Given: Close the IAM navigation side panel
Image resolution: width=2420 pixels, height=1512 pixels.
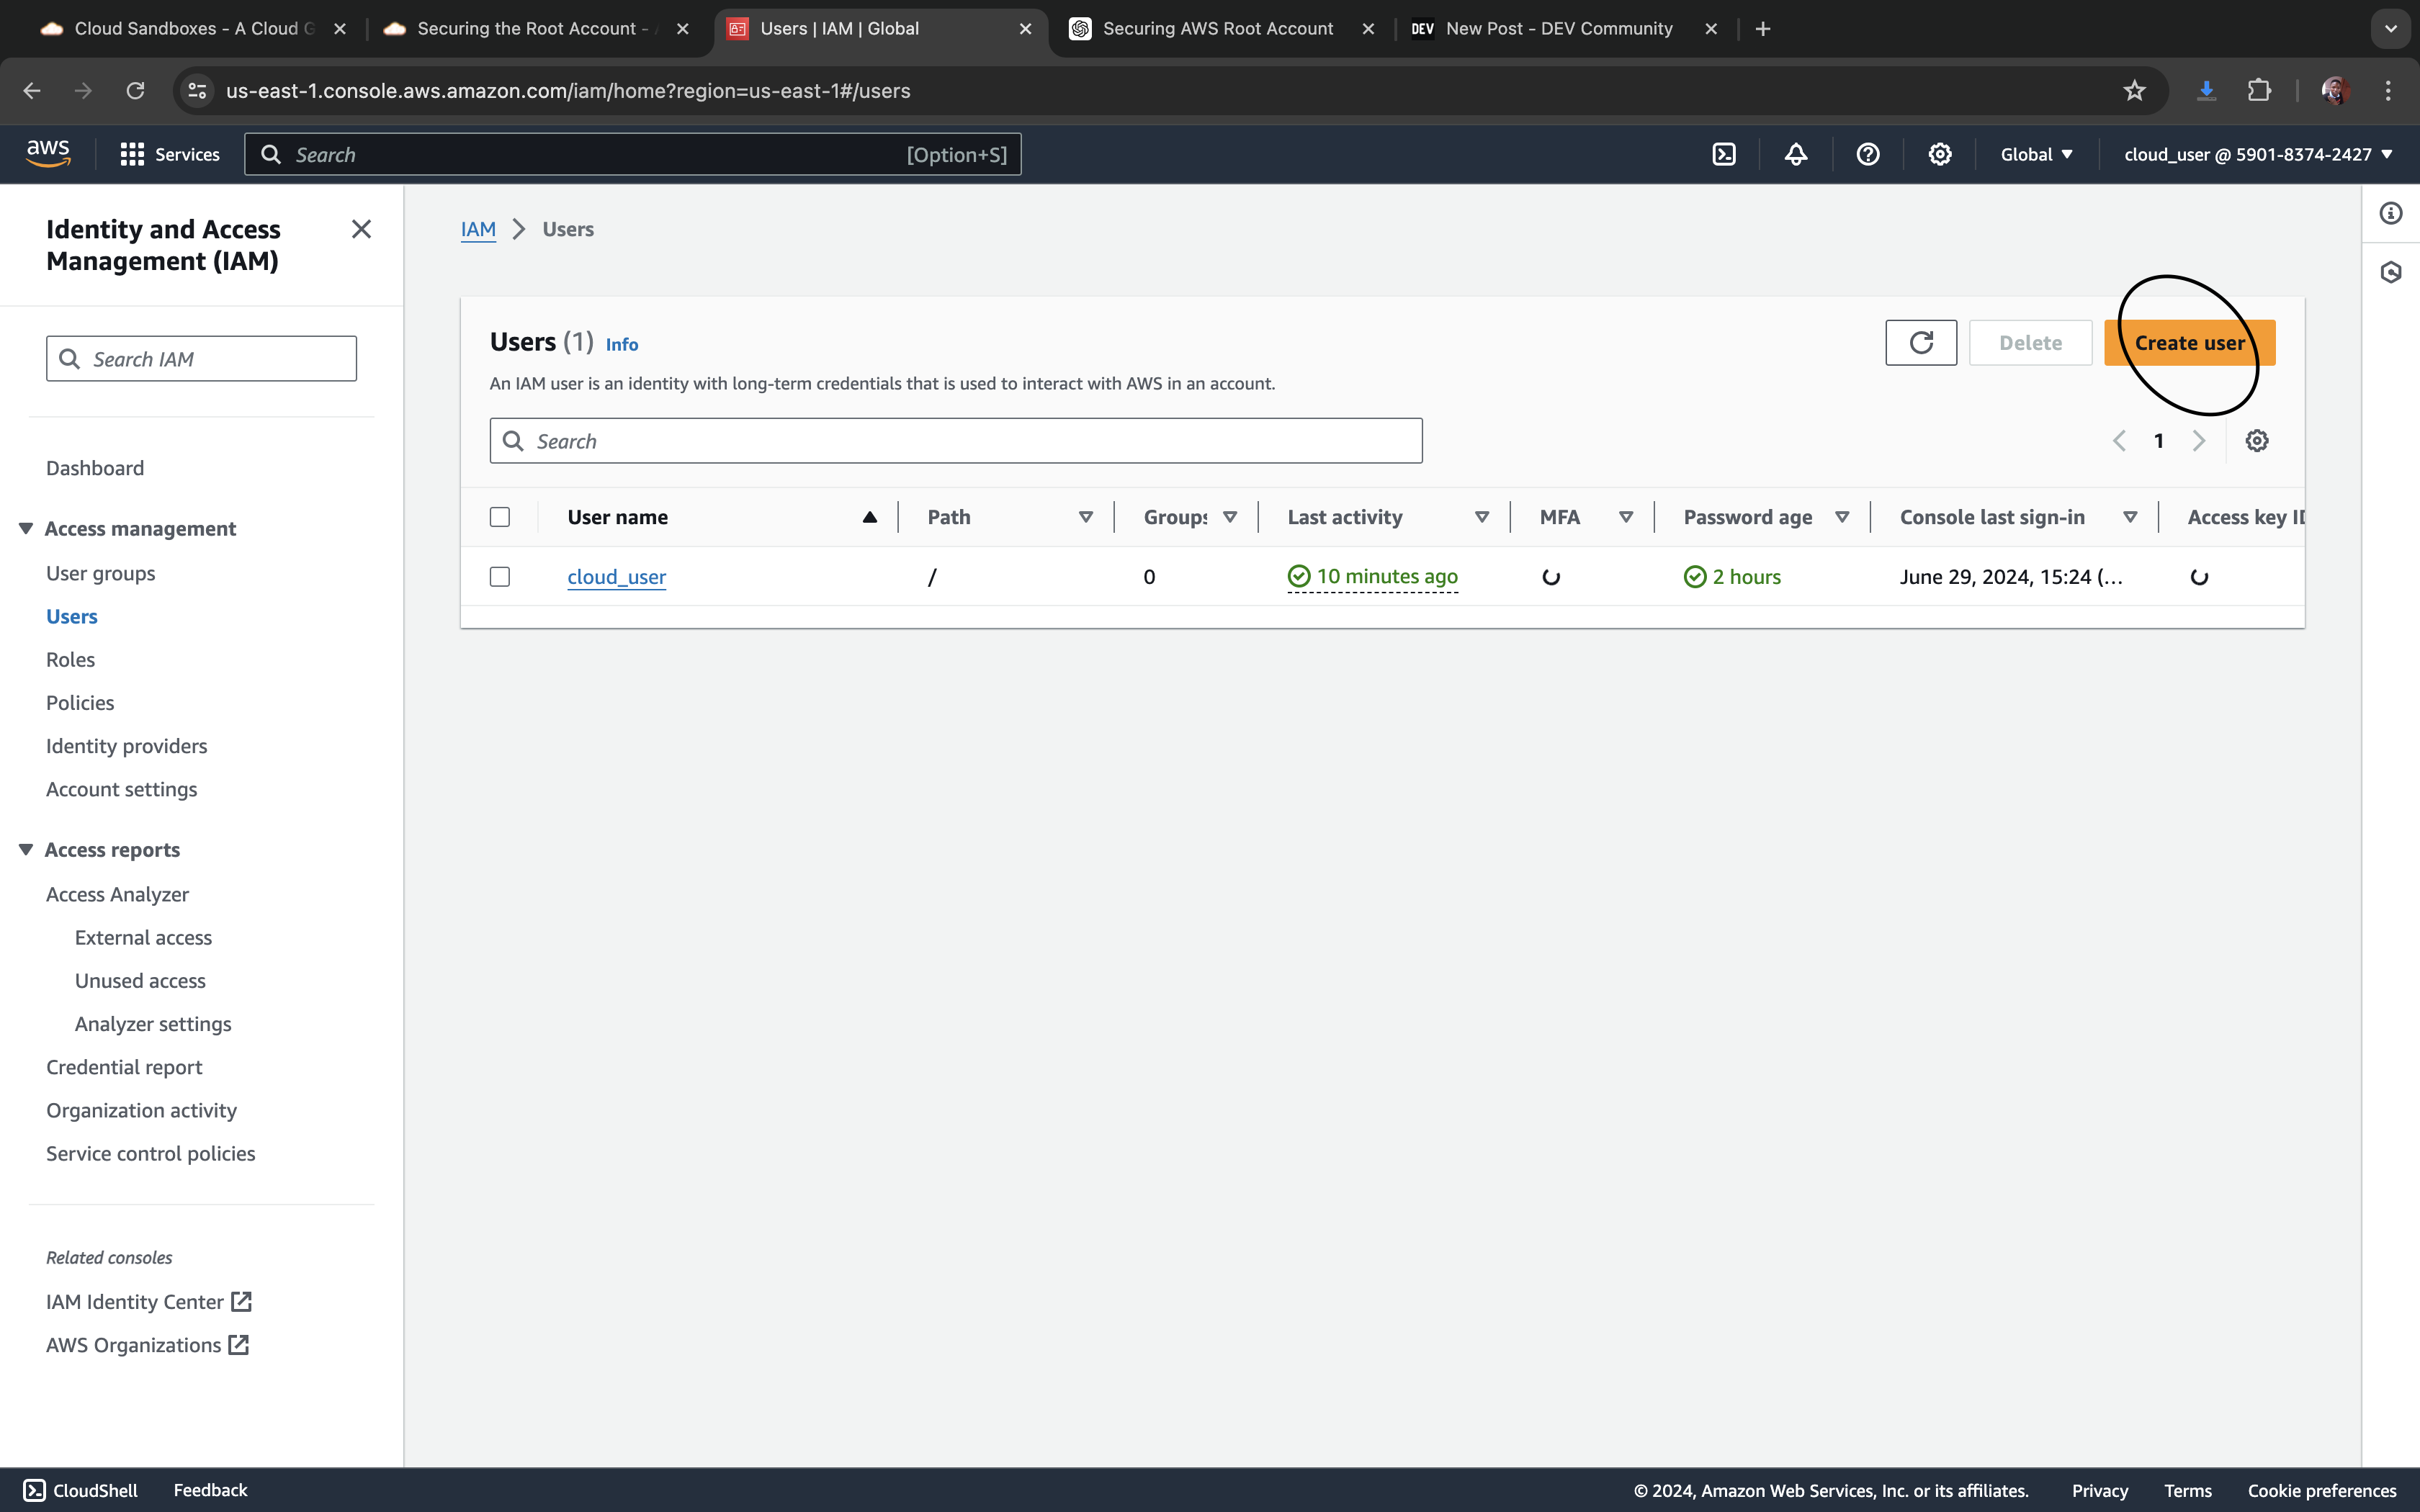Looking at the screenshot, I should tap(361, 229).
